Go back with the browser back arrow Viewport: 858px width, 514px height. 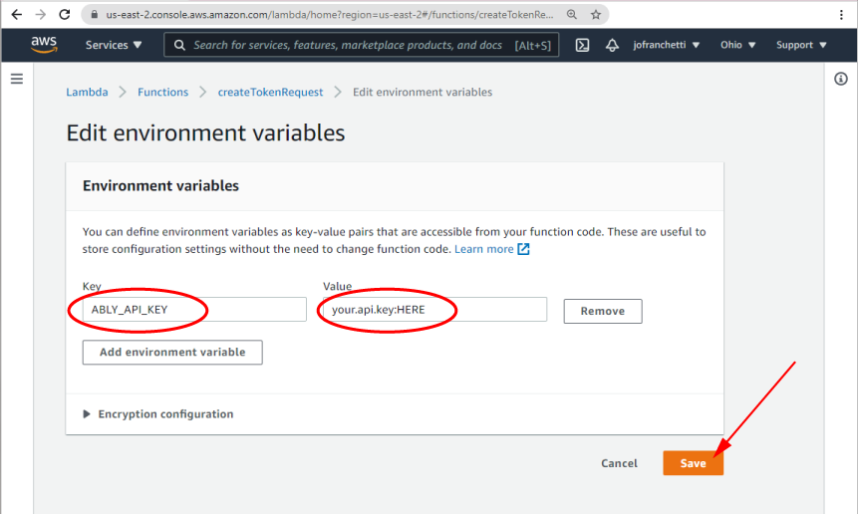click(x=17, y=14)
